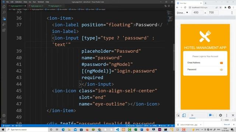Click the Go Live button in status bar
The image size is (236, 132).
click(x=162, y=126)
